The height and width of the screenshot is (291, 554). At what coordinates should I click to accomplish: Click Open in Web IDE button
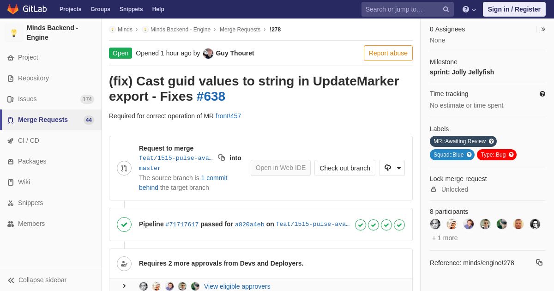click(x=281, y=168)
